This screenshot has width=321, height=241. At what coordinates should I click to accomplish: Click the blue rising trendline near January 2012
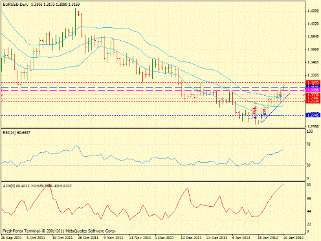[x=276, y=108]
